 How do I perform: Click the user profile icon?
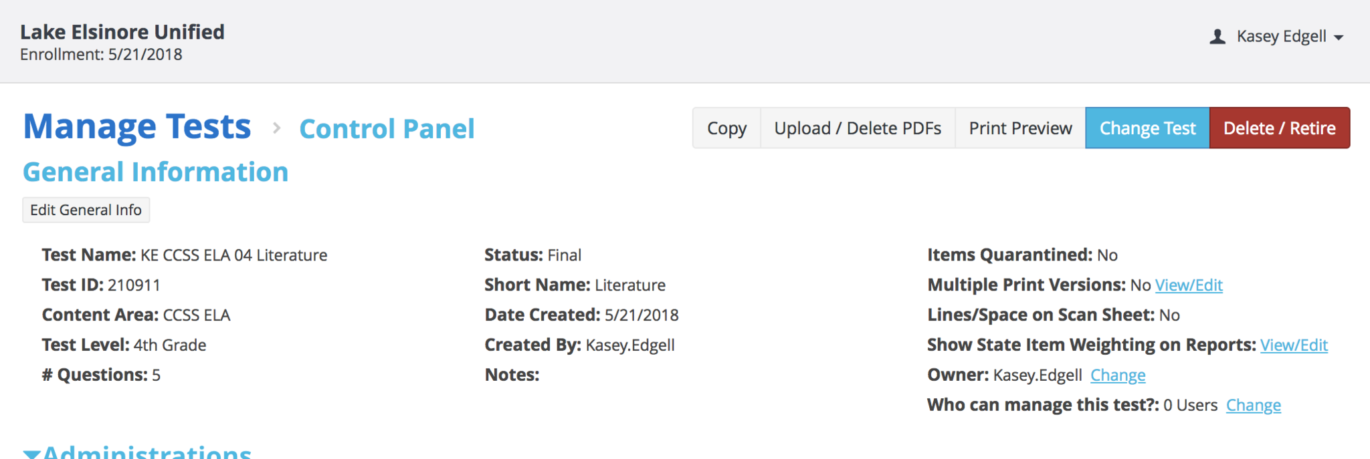point(1217,37)
